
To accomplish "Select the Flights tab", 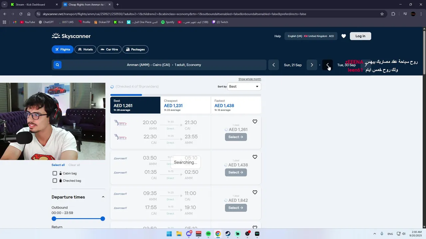I will click(x=63, y=49).
